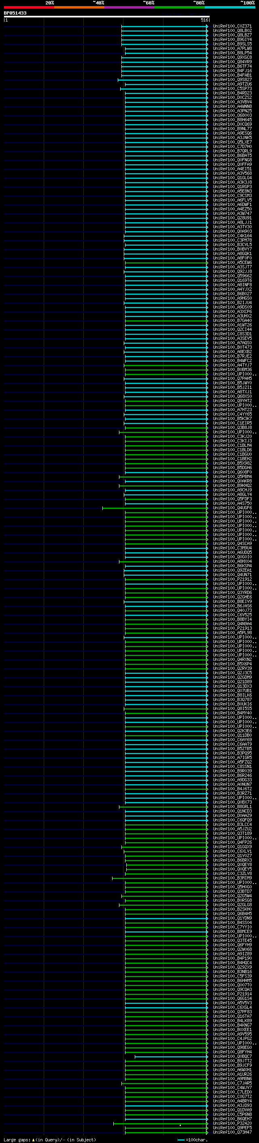Open the UniRef100_A4EI51 entry
The width and height of the screenshot is (259, 1143).
(x=232, y=169)
